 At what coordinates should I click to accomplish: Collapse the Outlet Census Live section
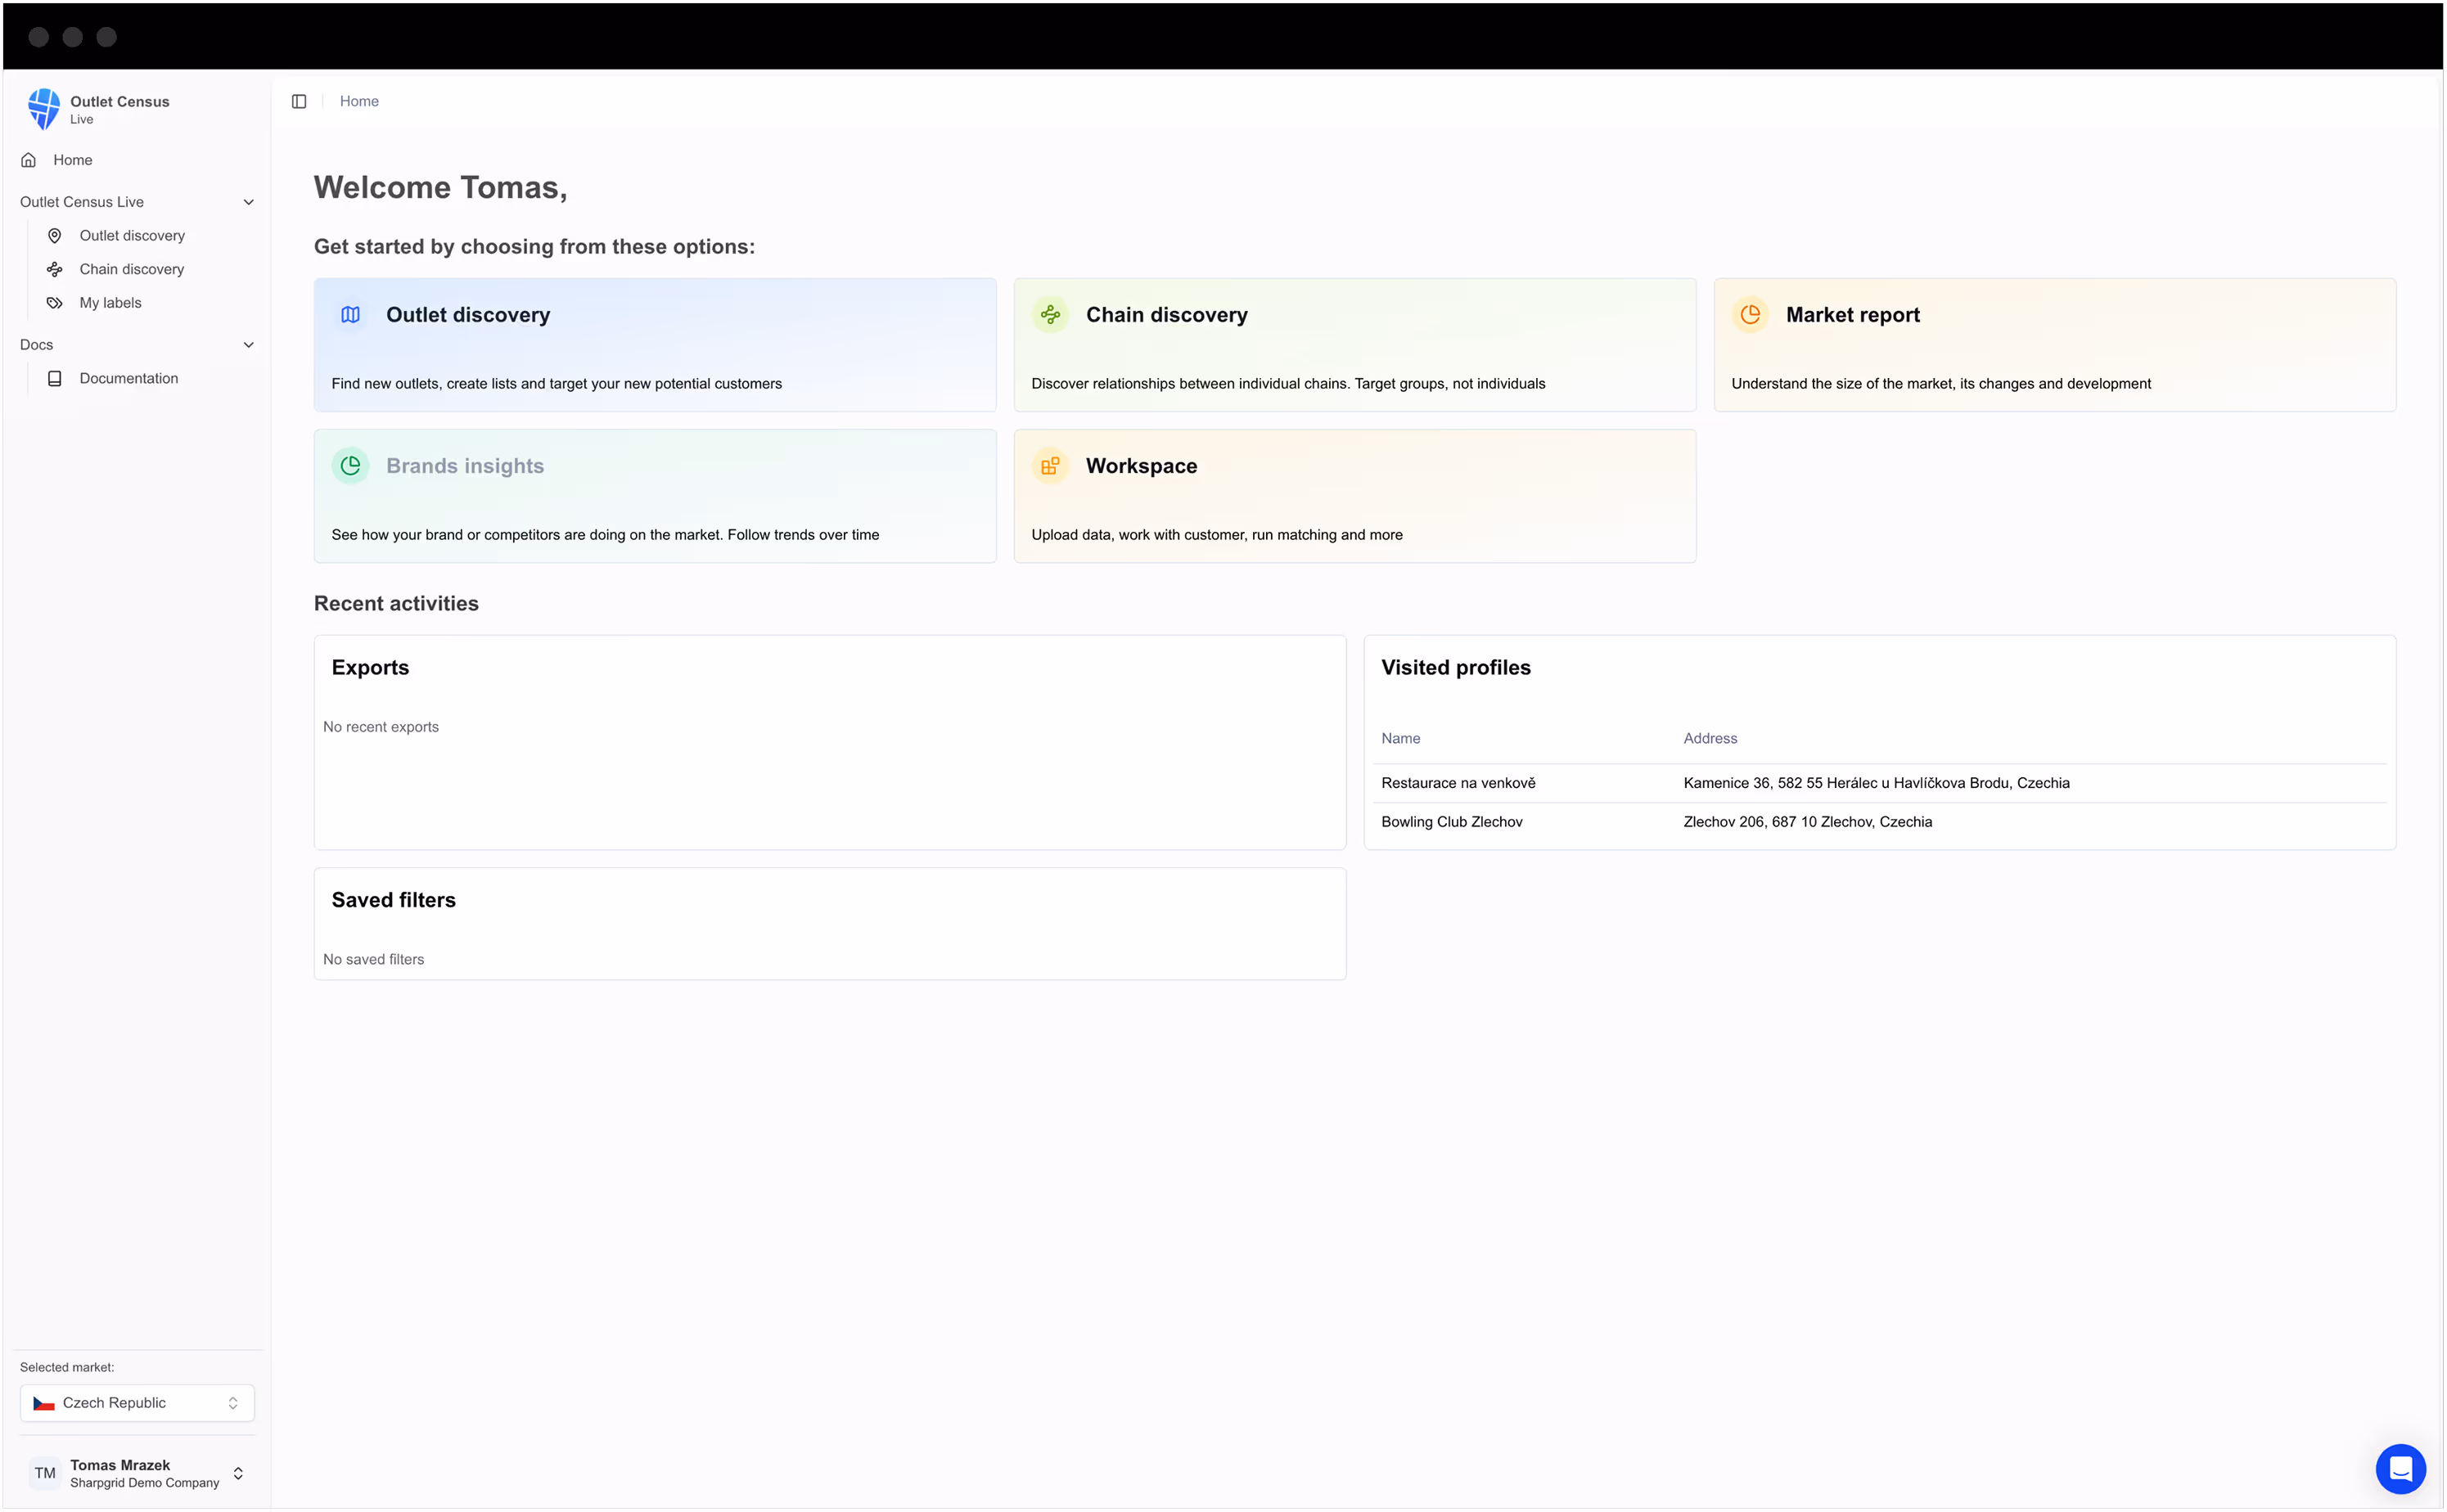[249, 201]
